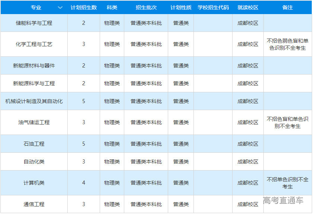
Task: Expand the 专业 column dropdown arrow
Action: 60,8
